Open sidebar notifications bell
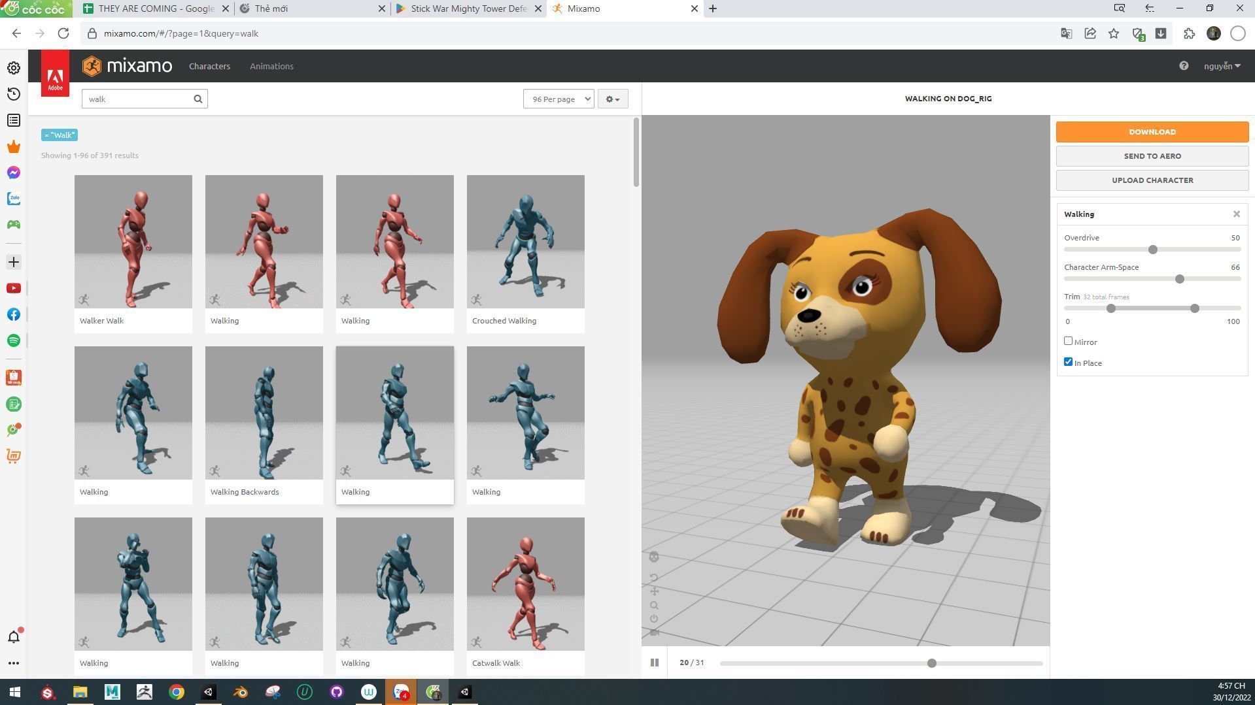The height and width of the screenshot is (705, 1255). coord(14,636)
